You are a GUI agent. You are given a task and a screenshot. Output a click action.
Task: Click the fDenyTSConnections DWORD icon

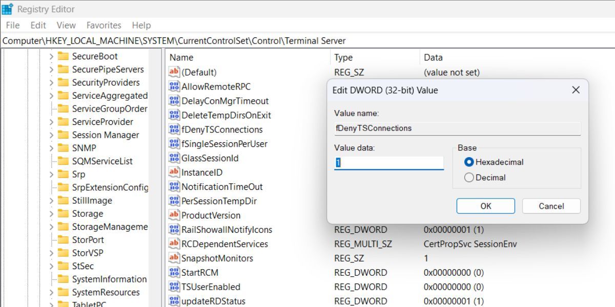pyautogui.click(x=174, y=129)
